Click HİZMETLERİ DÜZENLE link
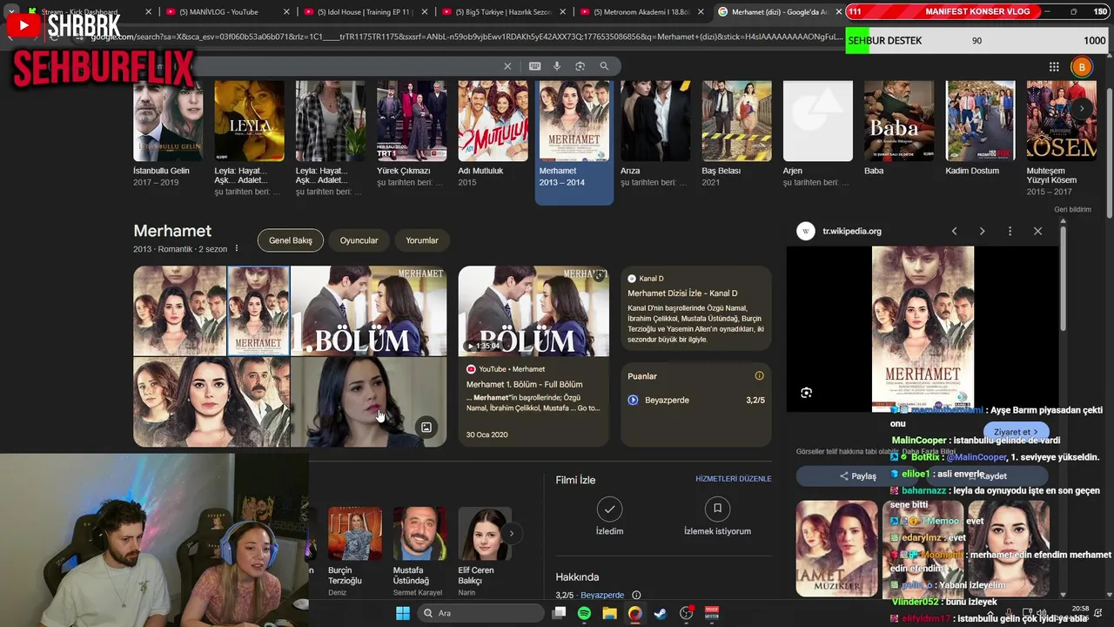 [734, 479]
